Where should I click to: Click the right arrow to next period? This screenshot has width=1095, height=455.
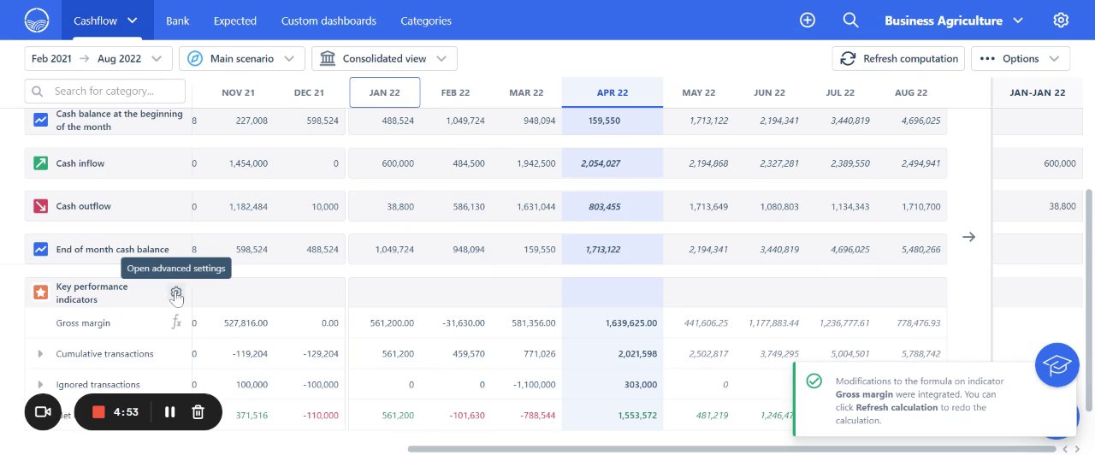pyautogui.click(x=968, y=237)
